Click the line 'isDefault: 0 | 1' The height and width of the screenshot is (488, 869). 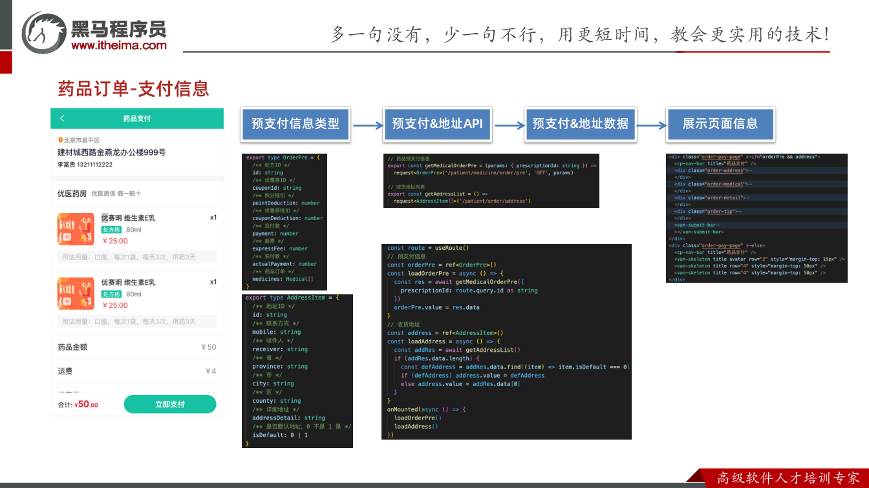(x=280, y=435)
